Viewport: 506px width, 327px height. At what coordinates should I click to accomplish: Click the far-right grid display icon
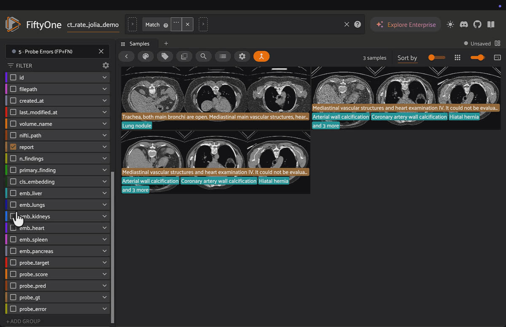(497, 57)
